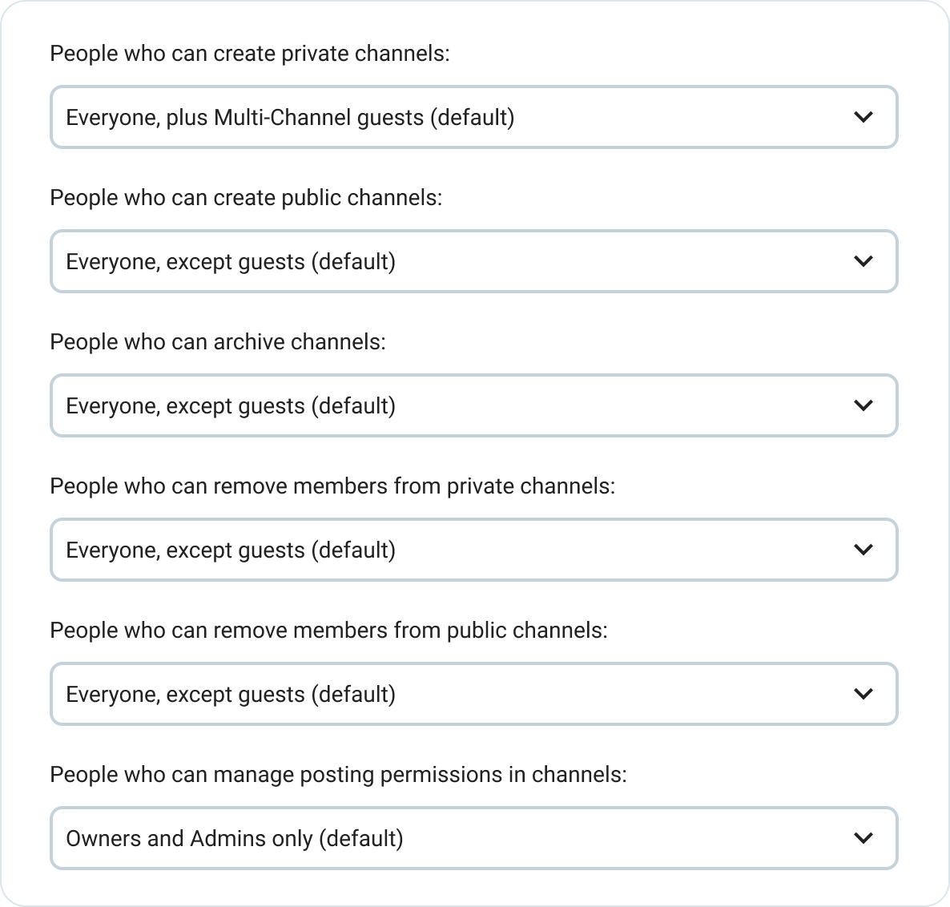Click the chevron for removing public channel members

click(x=863, y=694)
